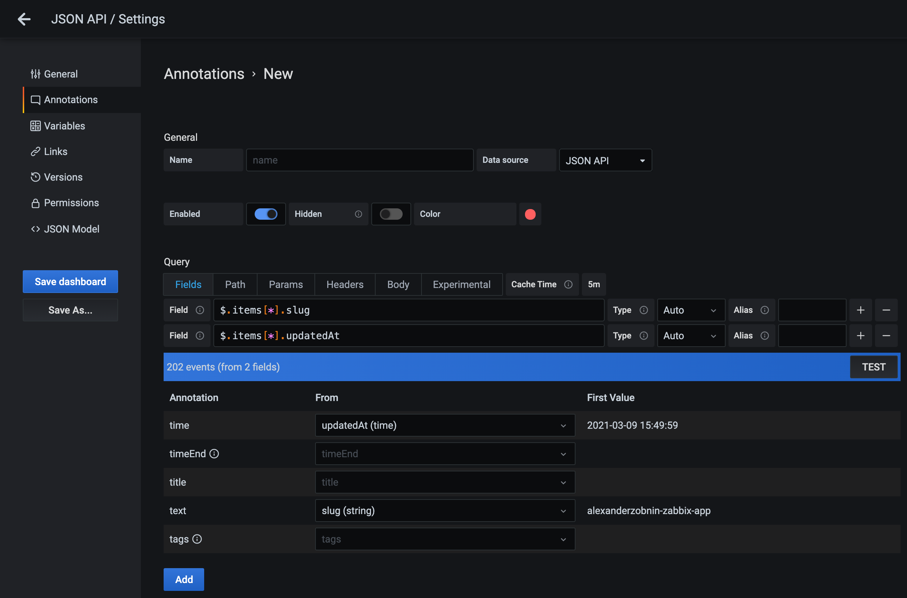Open the Experimental query tab
Screen dimensions: 907x598
pos(461,284)
